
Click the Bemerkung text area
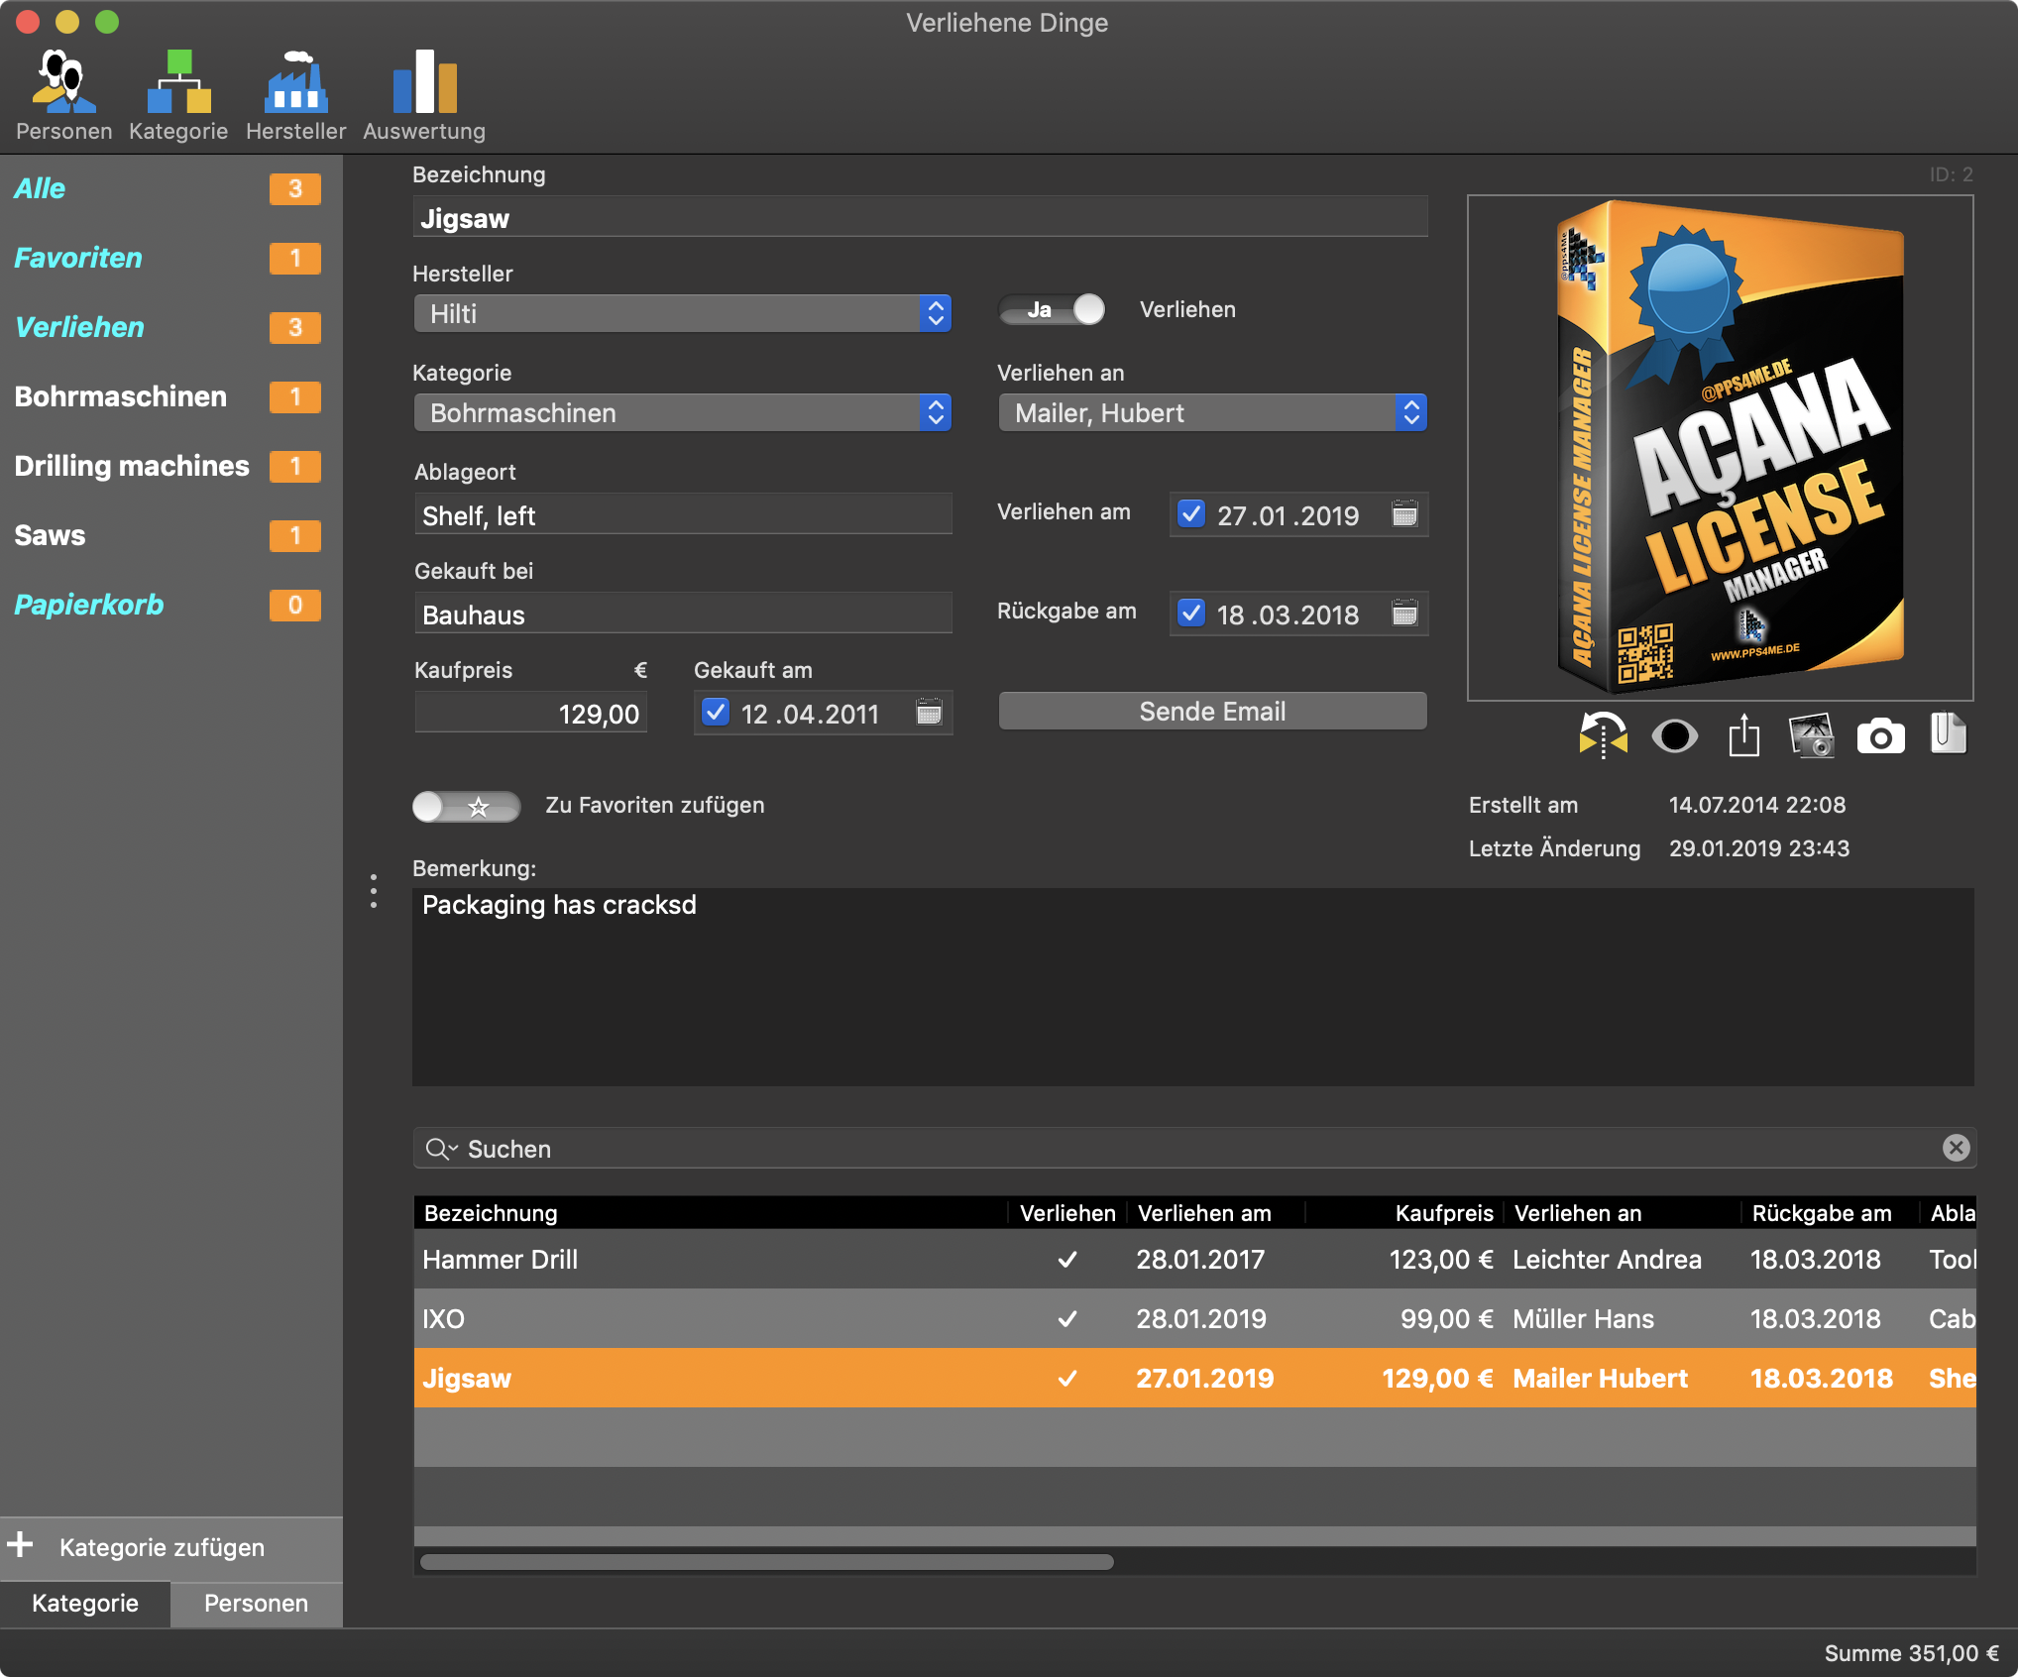point(1193,986)
